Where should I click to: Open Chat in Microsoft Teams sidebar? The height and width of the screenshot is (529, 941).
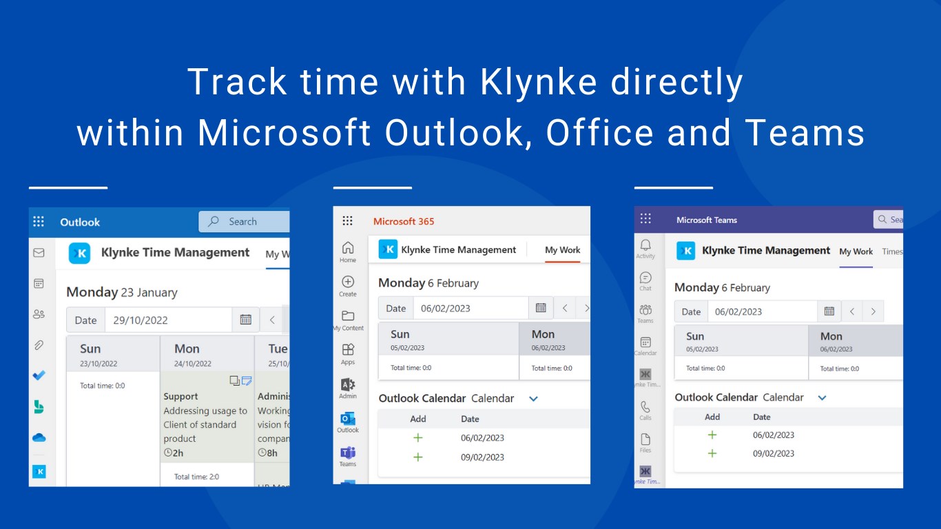pyautogui.click(x=645, y=281)
